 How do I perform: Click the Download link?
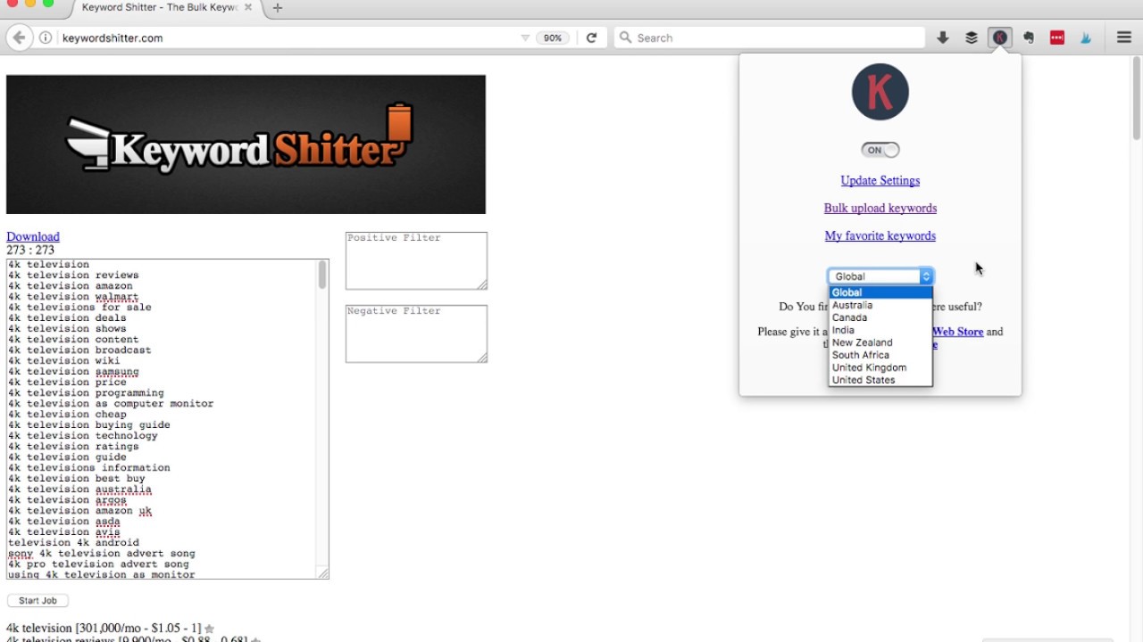33,236
